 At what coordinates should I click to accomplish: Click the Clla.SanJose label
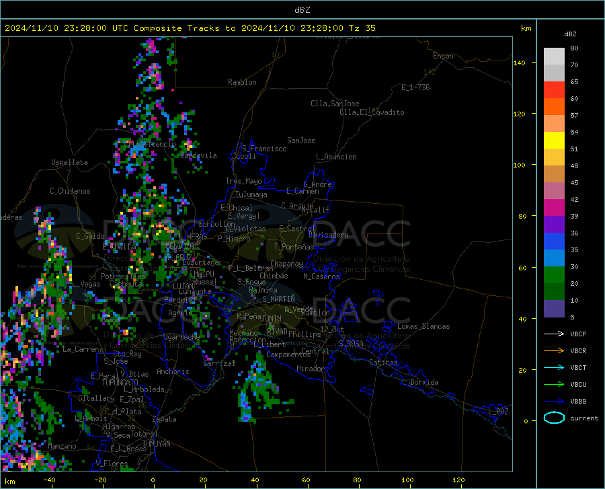click(x=335, y=104)
